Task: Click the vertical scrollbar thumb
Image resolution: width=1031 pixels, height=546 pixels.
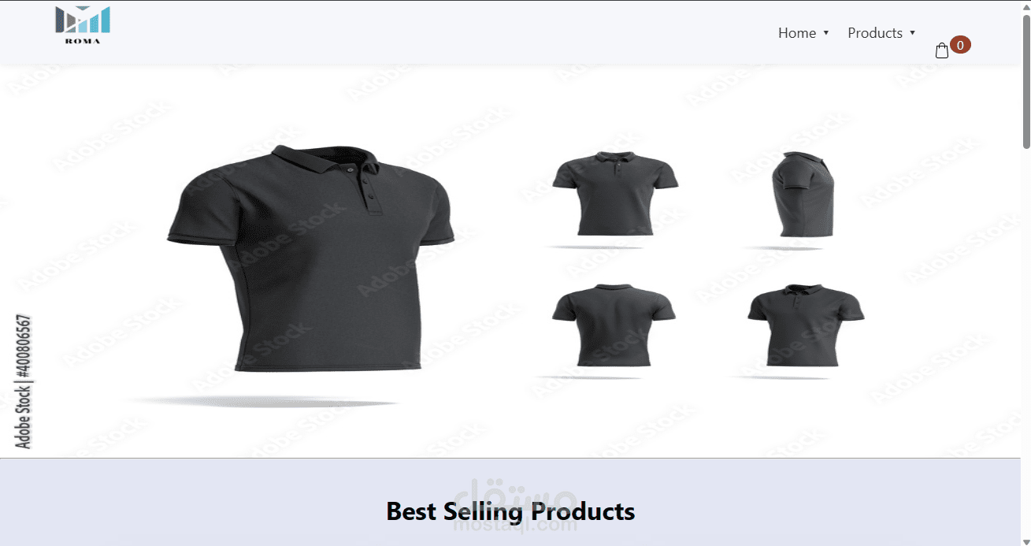Action: tap(1025, 82)
